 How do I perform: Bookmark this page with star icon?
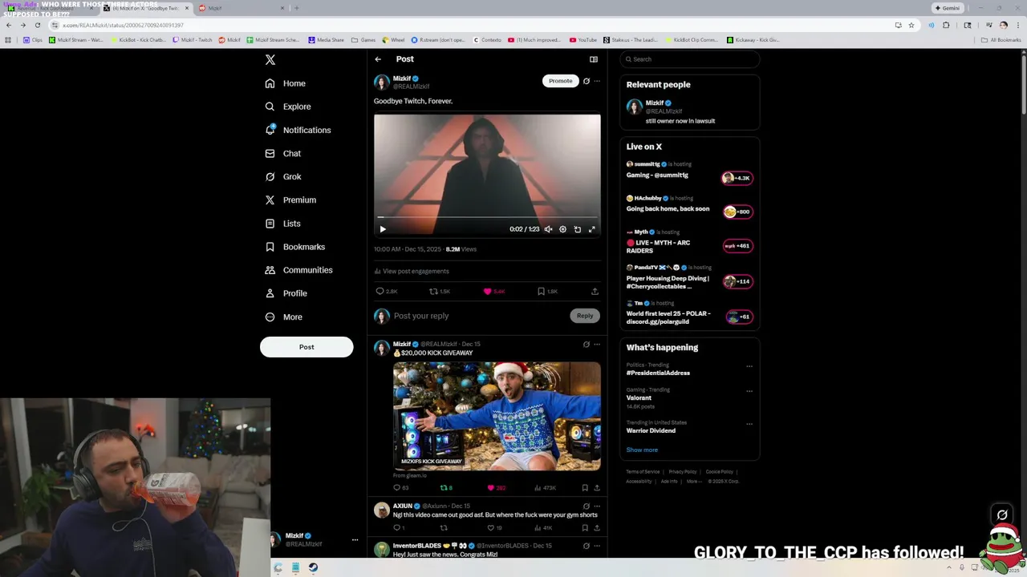(911, 25)
